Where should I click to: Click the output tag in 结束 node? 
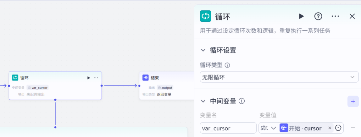tap(165, 88)
